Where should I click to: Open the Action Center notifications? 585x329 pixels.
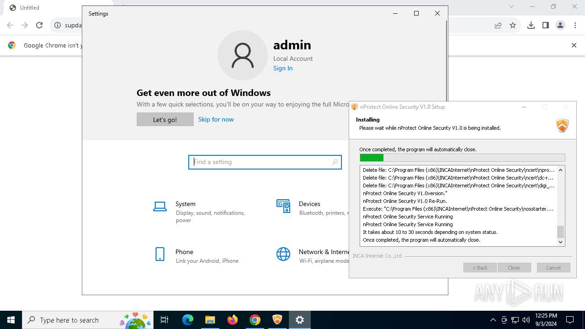[570, 320]
